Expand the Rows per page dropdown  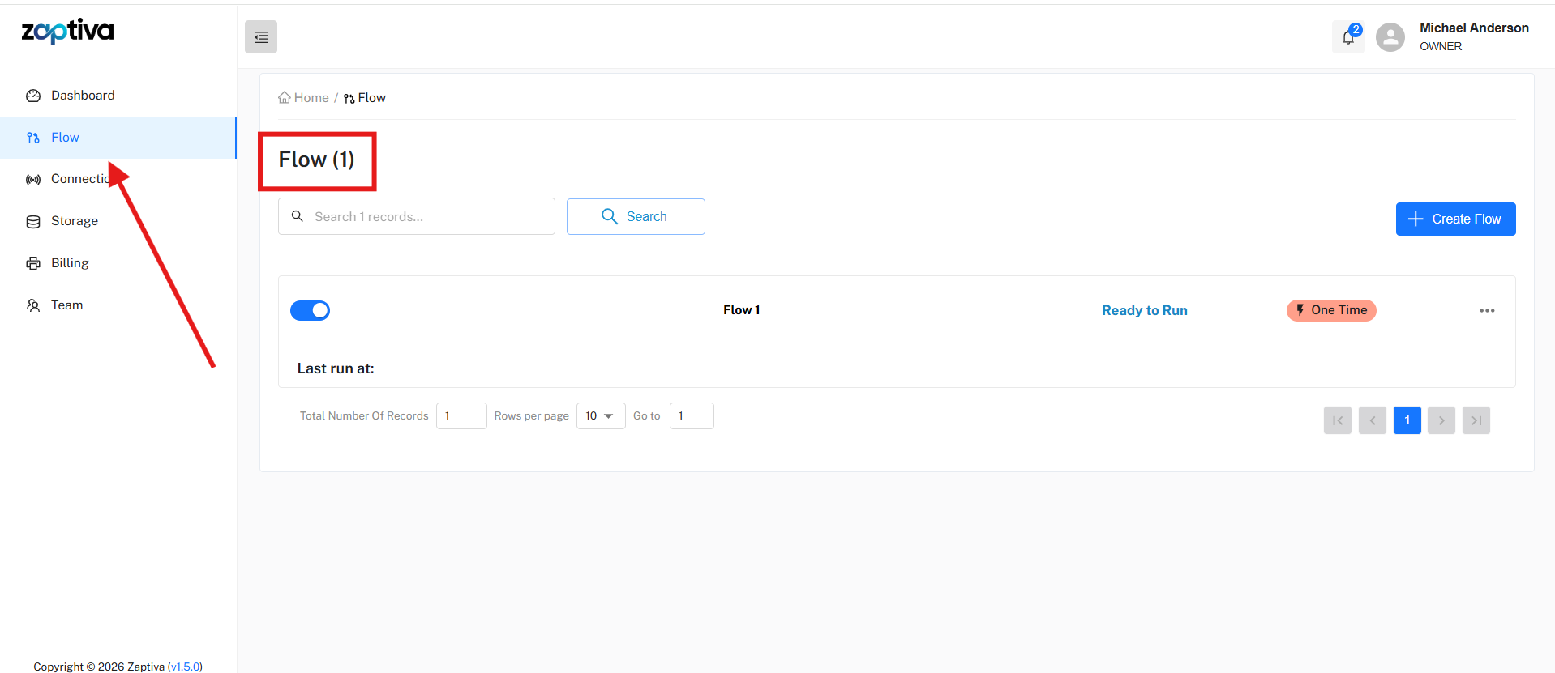[600, 416]
